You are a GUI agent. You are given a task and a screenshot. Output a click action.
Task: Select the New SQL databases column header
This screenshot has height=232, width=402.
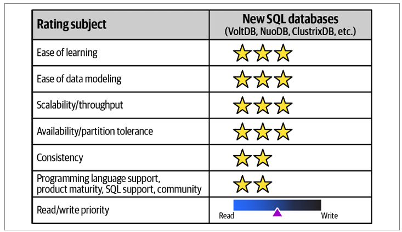click(x=290, y=20)
